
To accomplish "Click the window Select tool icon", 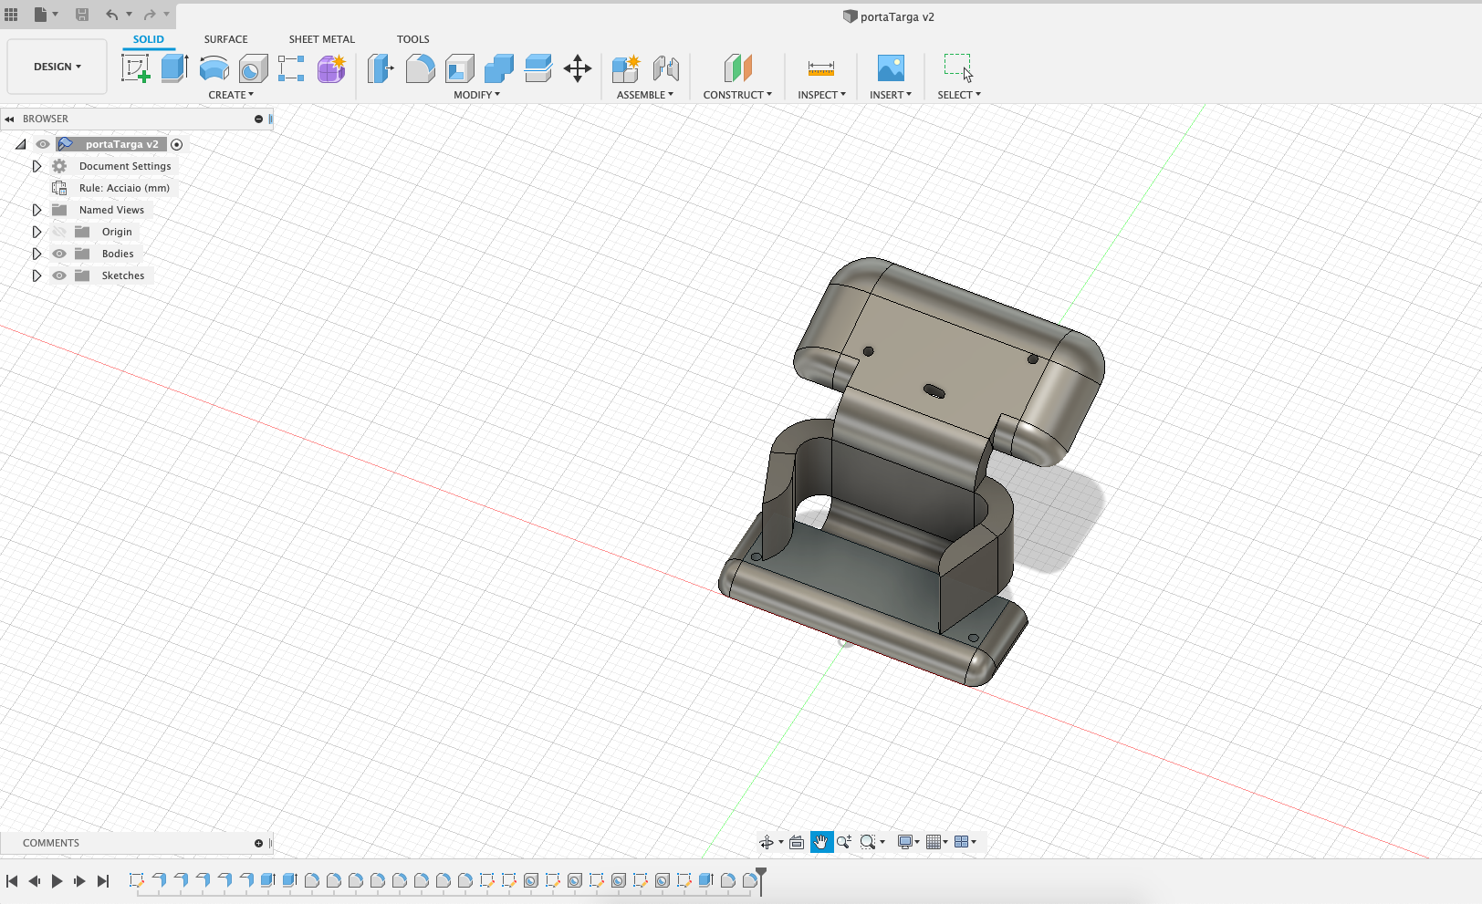I will pyautogui.click(x=958, y=68).
